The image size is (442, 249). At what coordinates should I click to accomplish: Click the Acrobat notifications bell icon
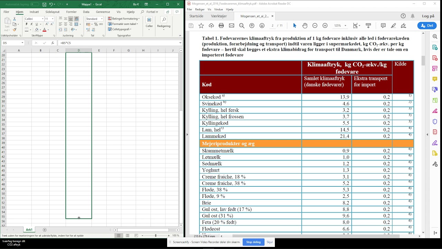click(413, 16)
